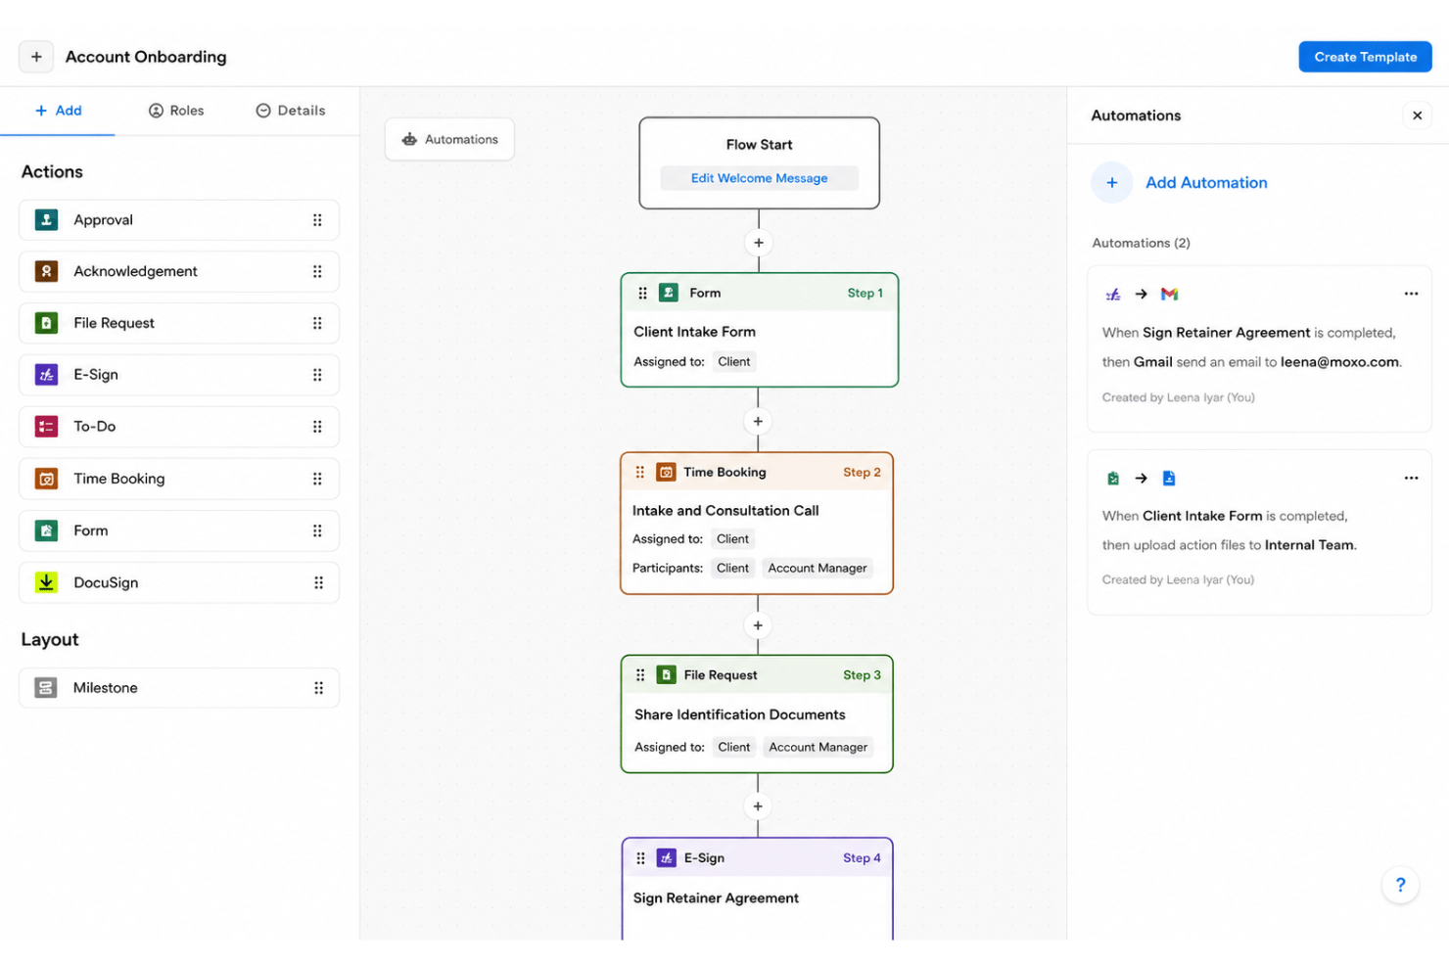Select Share Identification Documents step title
This screenshot has width=1449, height=966.
[x=739, y=714]
